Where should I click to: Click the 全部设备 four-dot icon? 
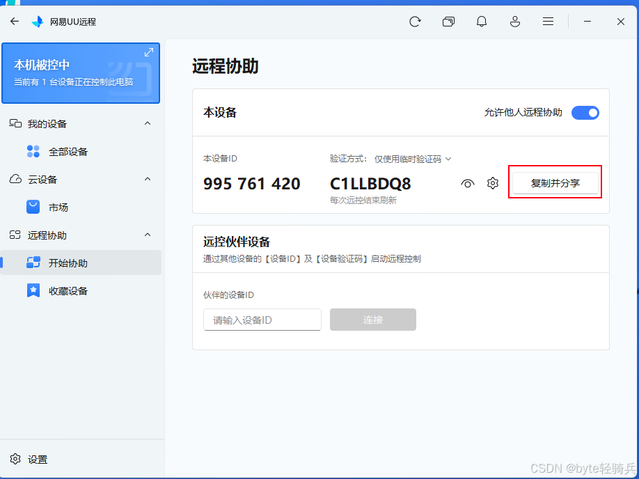click(x=33, y=151)
